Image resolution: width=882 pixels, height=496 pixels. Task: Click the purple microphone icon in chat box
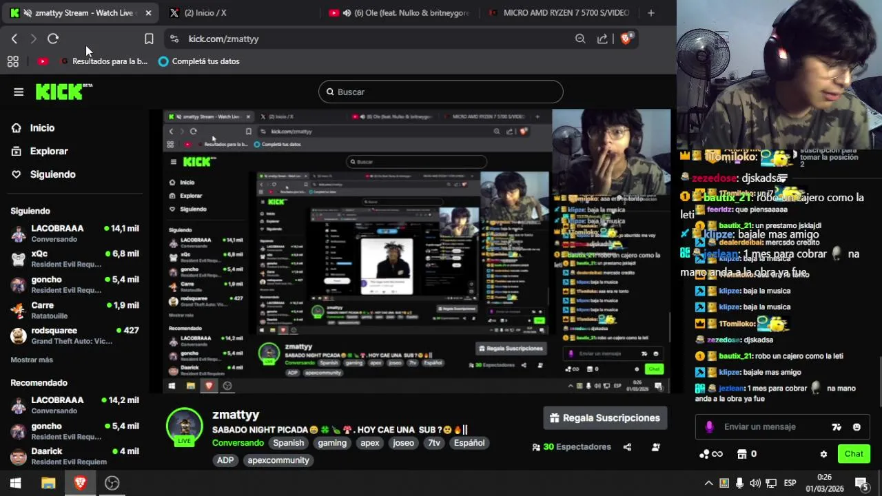(709, 427)
